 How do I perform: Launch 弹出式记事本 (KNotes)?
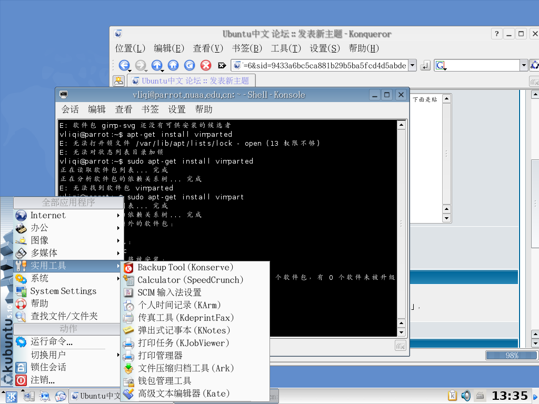pyautogui.click(x=195, y=330)
